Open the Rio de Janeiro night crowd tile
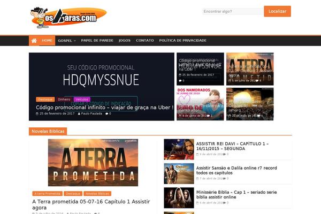The width and height of the screenshot is (321, 214). 250,104
